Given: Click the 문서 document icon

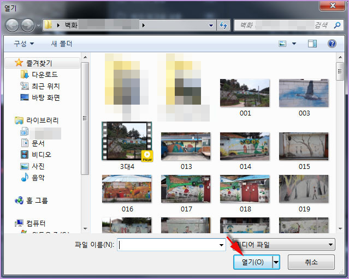Looking at the screenshot, I should pyautogui.click(x=25, y=143).
